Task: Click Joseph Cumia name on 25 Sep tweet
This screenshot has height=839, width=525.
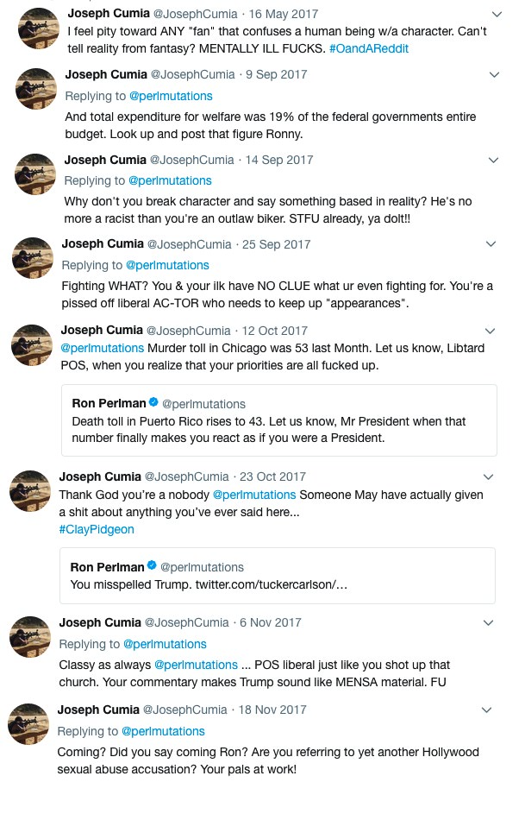Action: click(x=100, y=244)
